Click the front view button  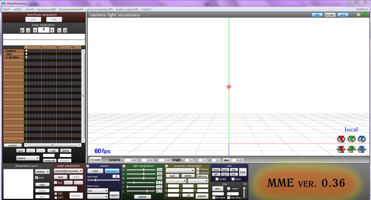coord(216,170)
